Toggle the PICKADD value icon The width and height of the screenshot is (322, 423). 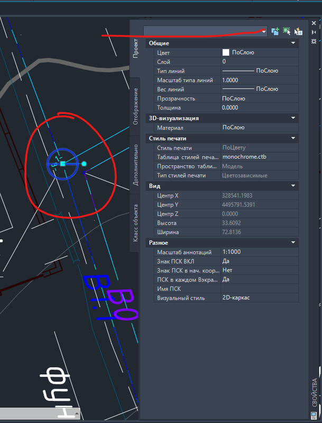[x=275, y=31]
